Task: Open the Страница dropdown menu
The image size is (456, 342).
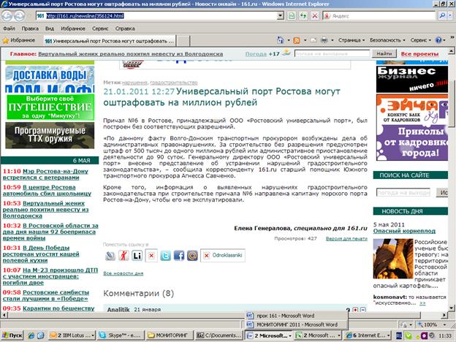Action: (x=351, y=40)
